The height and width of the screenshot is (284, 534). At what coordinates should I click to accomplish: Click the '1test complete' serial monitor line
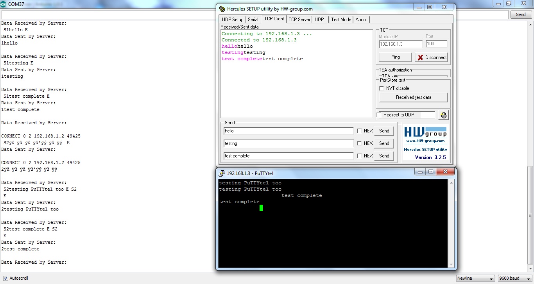pos(20,109)
